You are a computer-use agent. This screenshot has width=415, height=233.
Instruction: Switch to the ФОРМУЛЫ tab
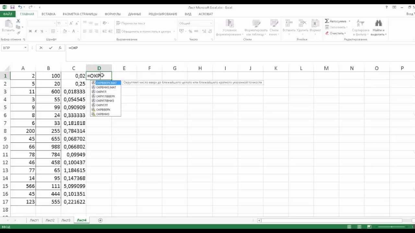pyautogui.click(x=113, y=14)
